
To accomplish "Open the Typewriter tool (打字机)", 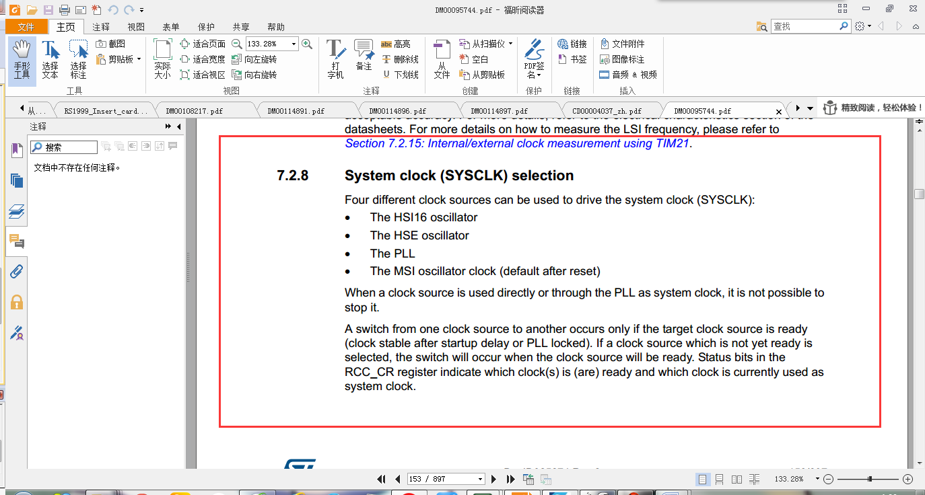I will click(335, 59).
